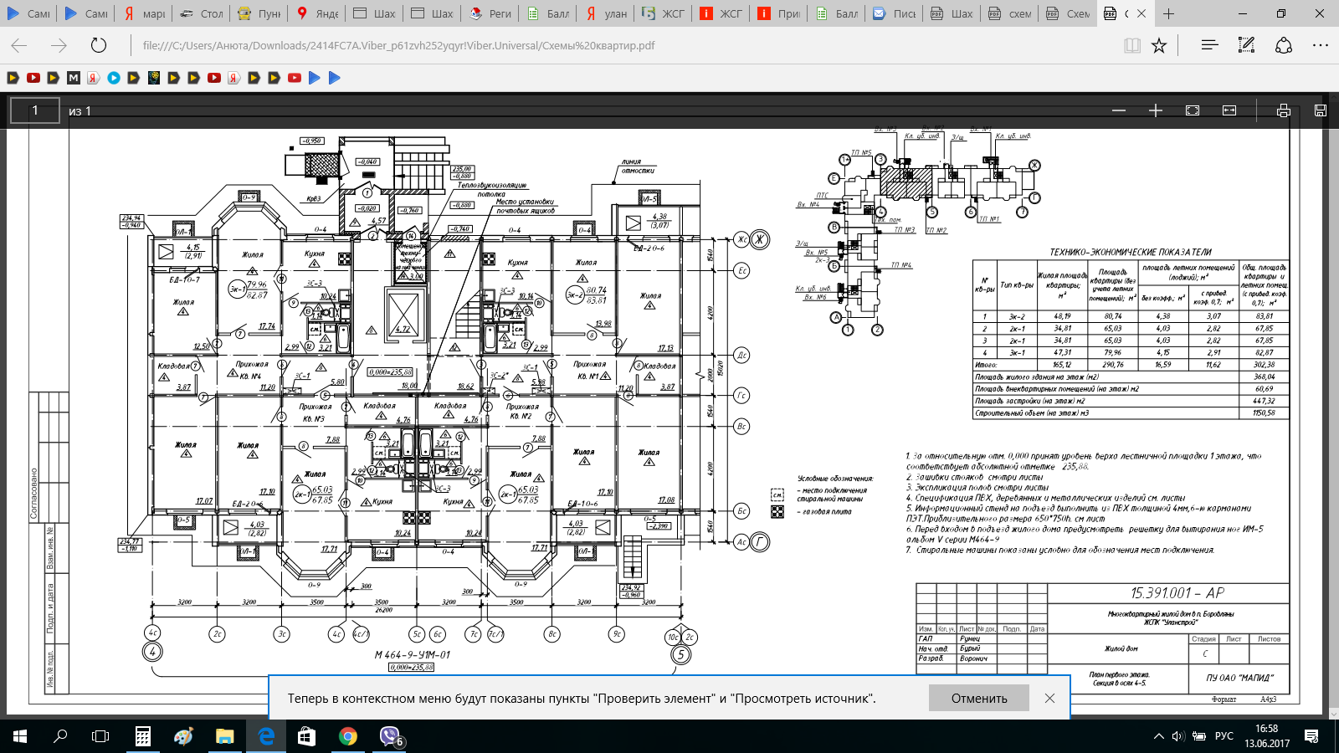Zoom in the PDF with plus button

coord(1156,110)
